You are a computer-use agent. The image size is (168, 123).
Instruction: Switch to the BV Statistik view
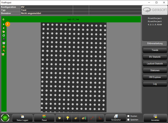tap(155, 57)
